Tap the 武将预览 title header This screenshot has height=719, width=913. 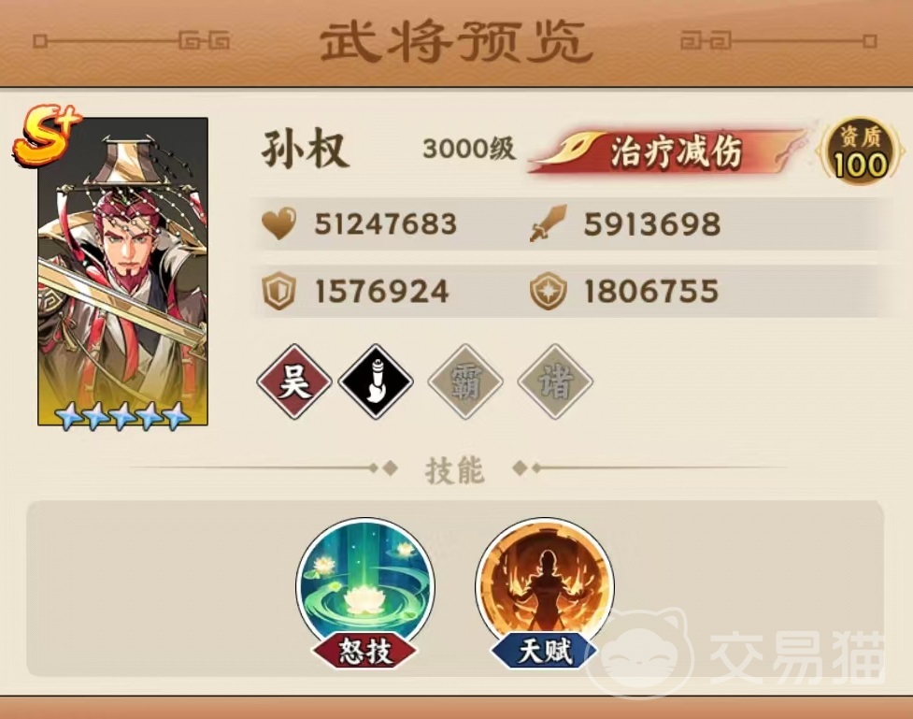[456, 42]
